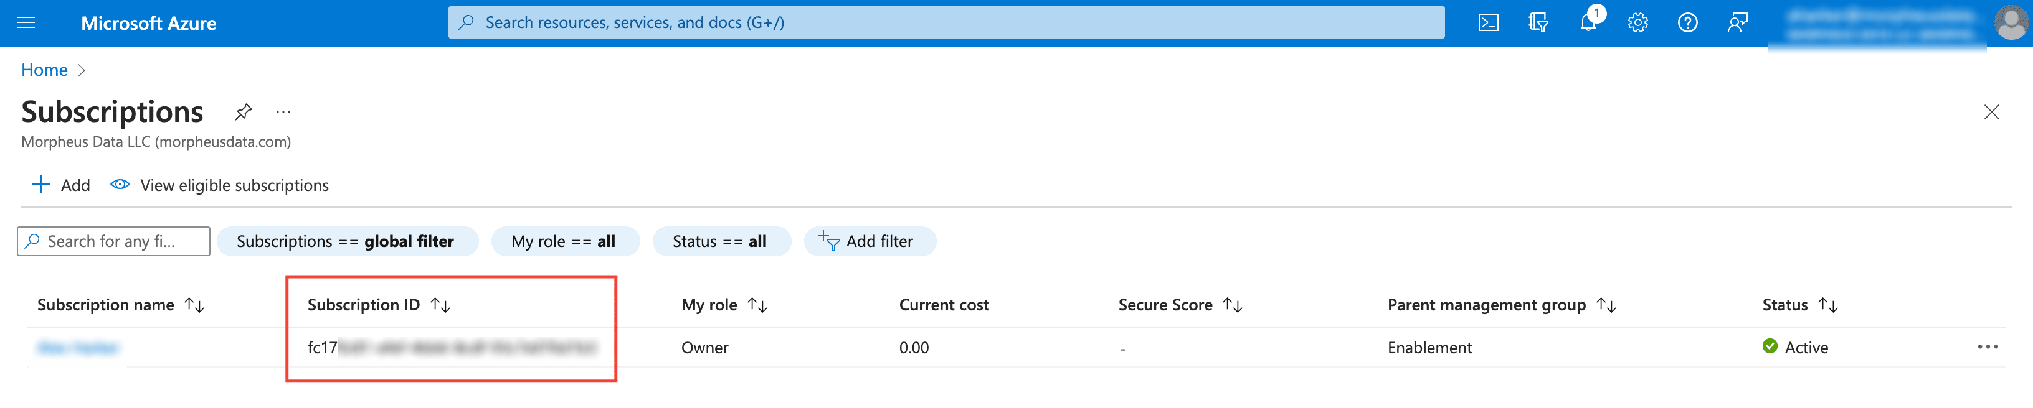The height and width of the screenshot is (408, 2033).
Task: Expand the Status == all filter
Action: click(x=720, y=242)
